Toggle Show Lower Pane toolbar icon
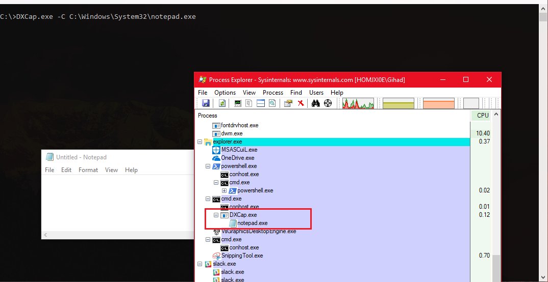 pyautogui.click(x=261, y=103)
